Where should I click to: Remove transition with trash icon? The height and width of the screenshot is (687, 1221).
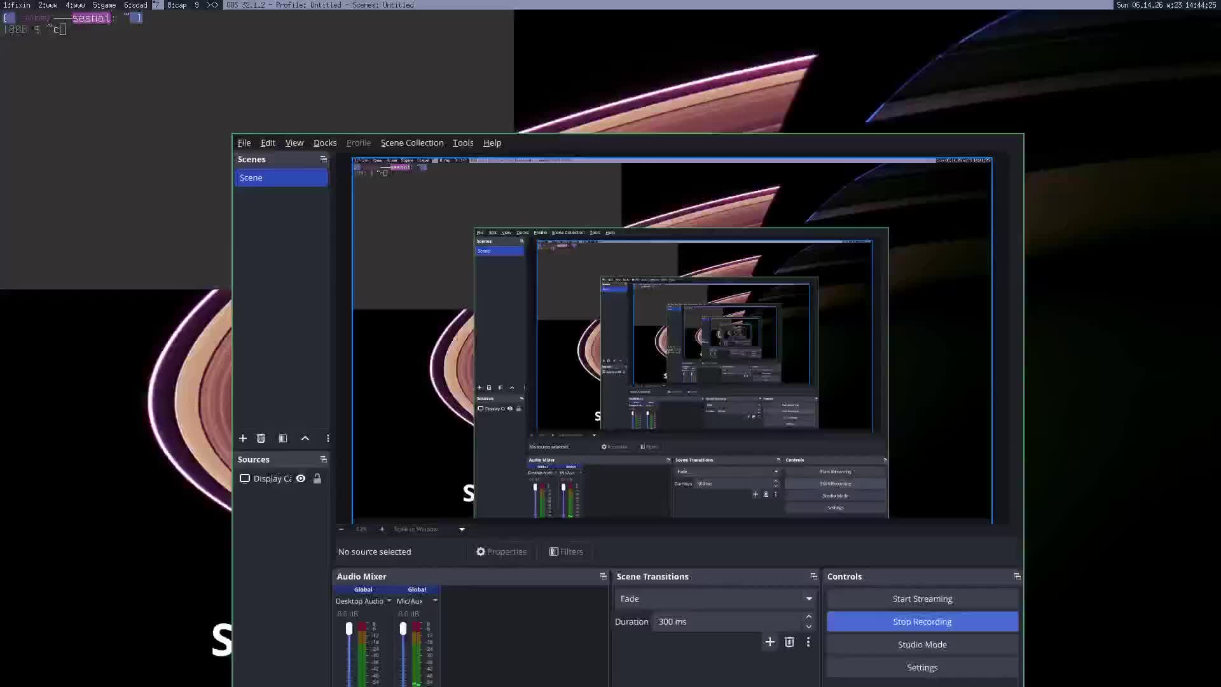[x=789, y=642]
